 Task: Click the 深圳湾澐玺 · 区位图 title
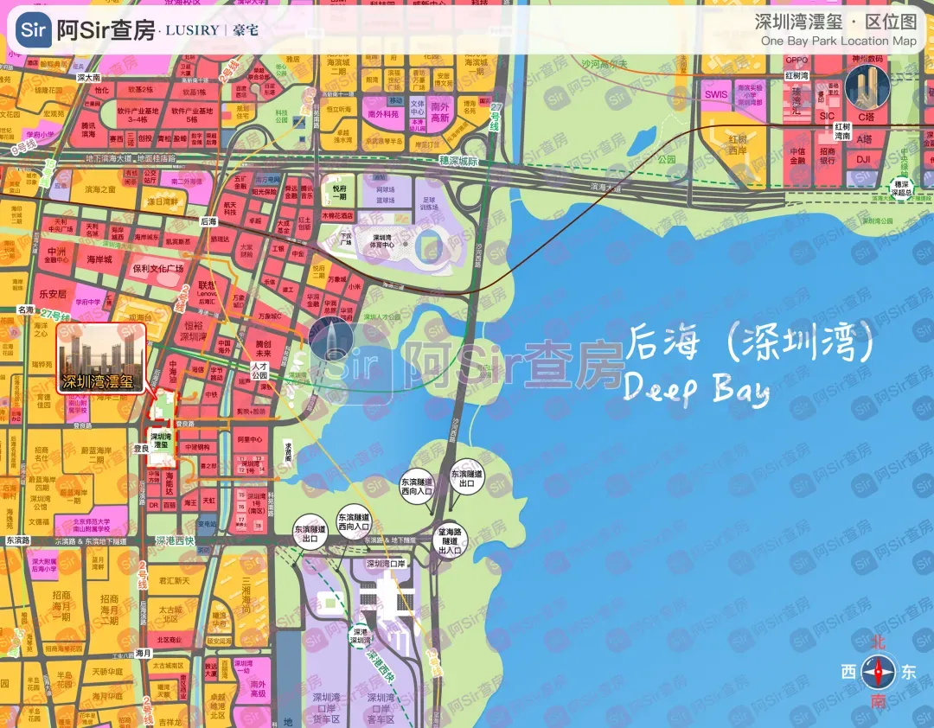coord(835,22)
